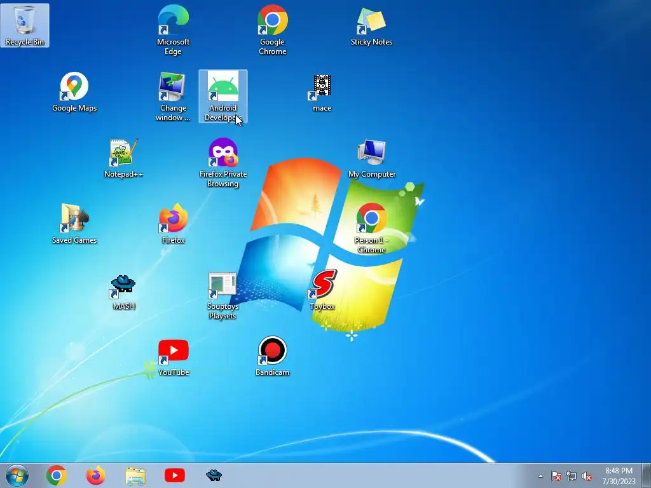Open the taskbar clock showing 8:48 PM
The height and width of the screenshot is (488, 651).
[x=619, y=476]
